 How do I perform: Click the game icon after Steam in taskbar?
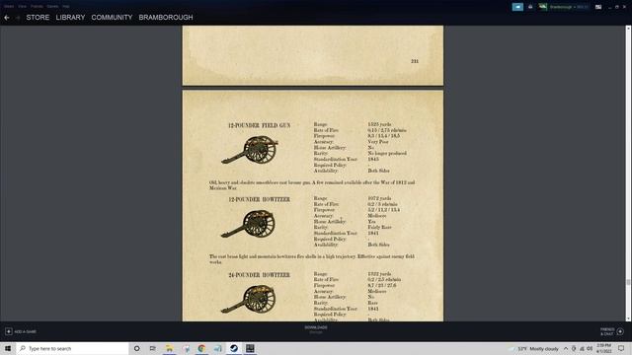pos(250,348)
